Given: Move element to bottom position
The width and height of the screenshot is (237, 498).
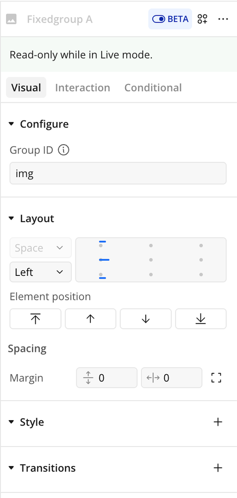Looking at the screenshot, I should [201, 319].
